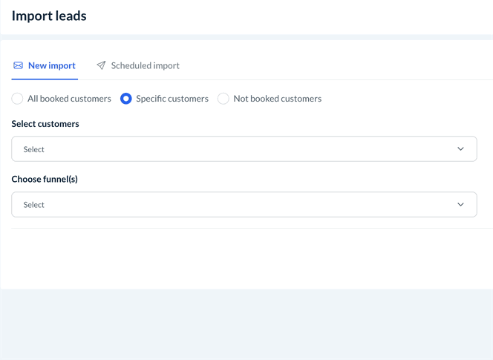Image resolution: width=493 pixels, height=360 pixels.
Task: Click the All booked customers label text
Action: coord(69,99)
